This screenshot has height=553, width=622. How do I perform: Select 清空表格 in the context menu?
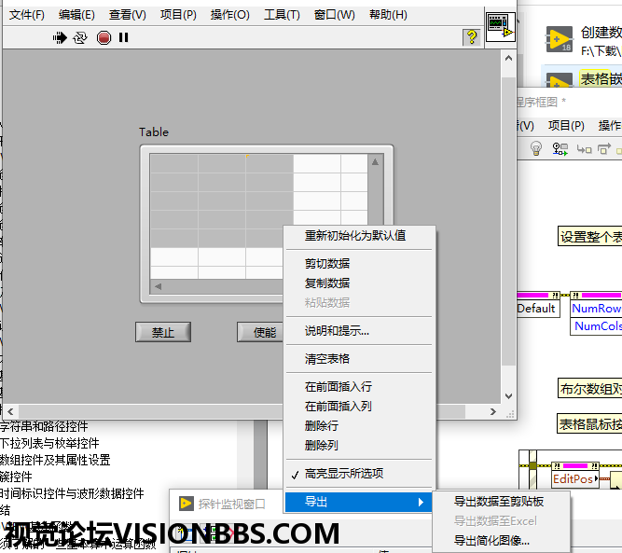(x=327, y=358)
